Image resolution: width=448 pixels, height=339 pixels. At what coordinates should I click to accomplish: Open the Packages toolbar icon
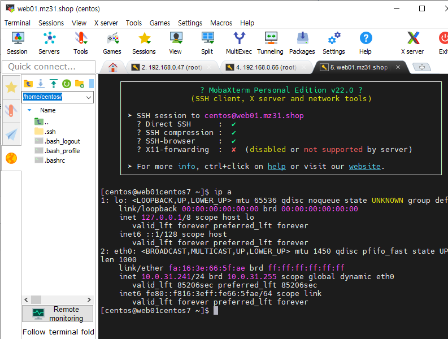(x=302, y=43)
